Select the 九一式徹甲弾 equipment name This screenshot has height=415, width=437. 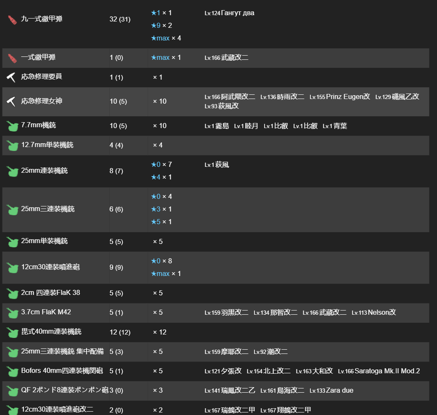pyautogui.click(x=42, y=19)
